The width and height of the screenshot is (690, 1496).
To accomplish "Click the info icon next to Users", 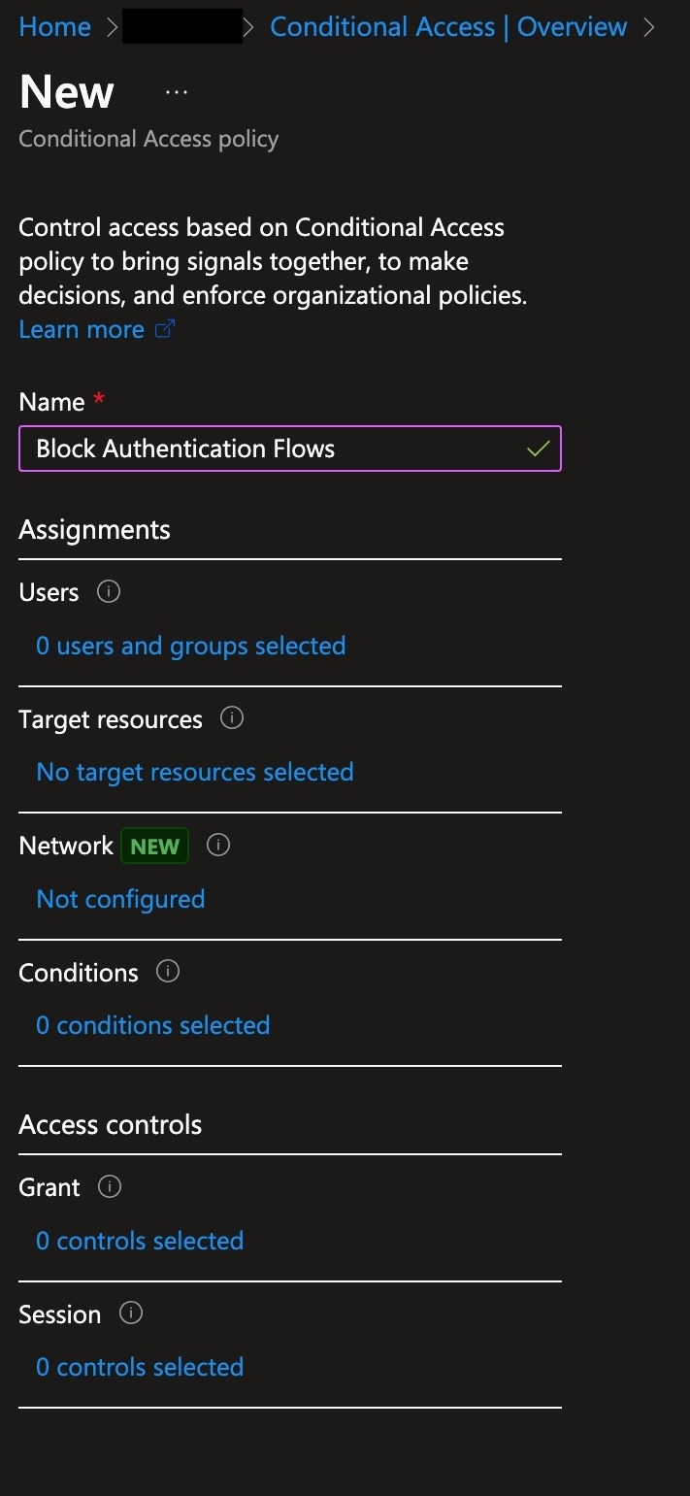I will click(109, 591).
